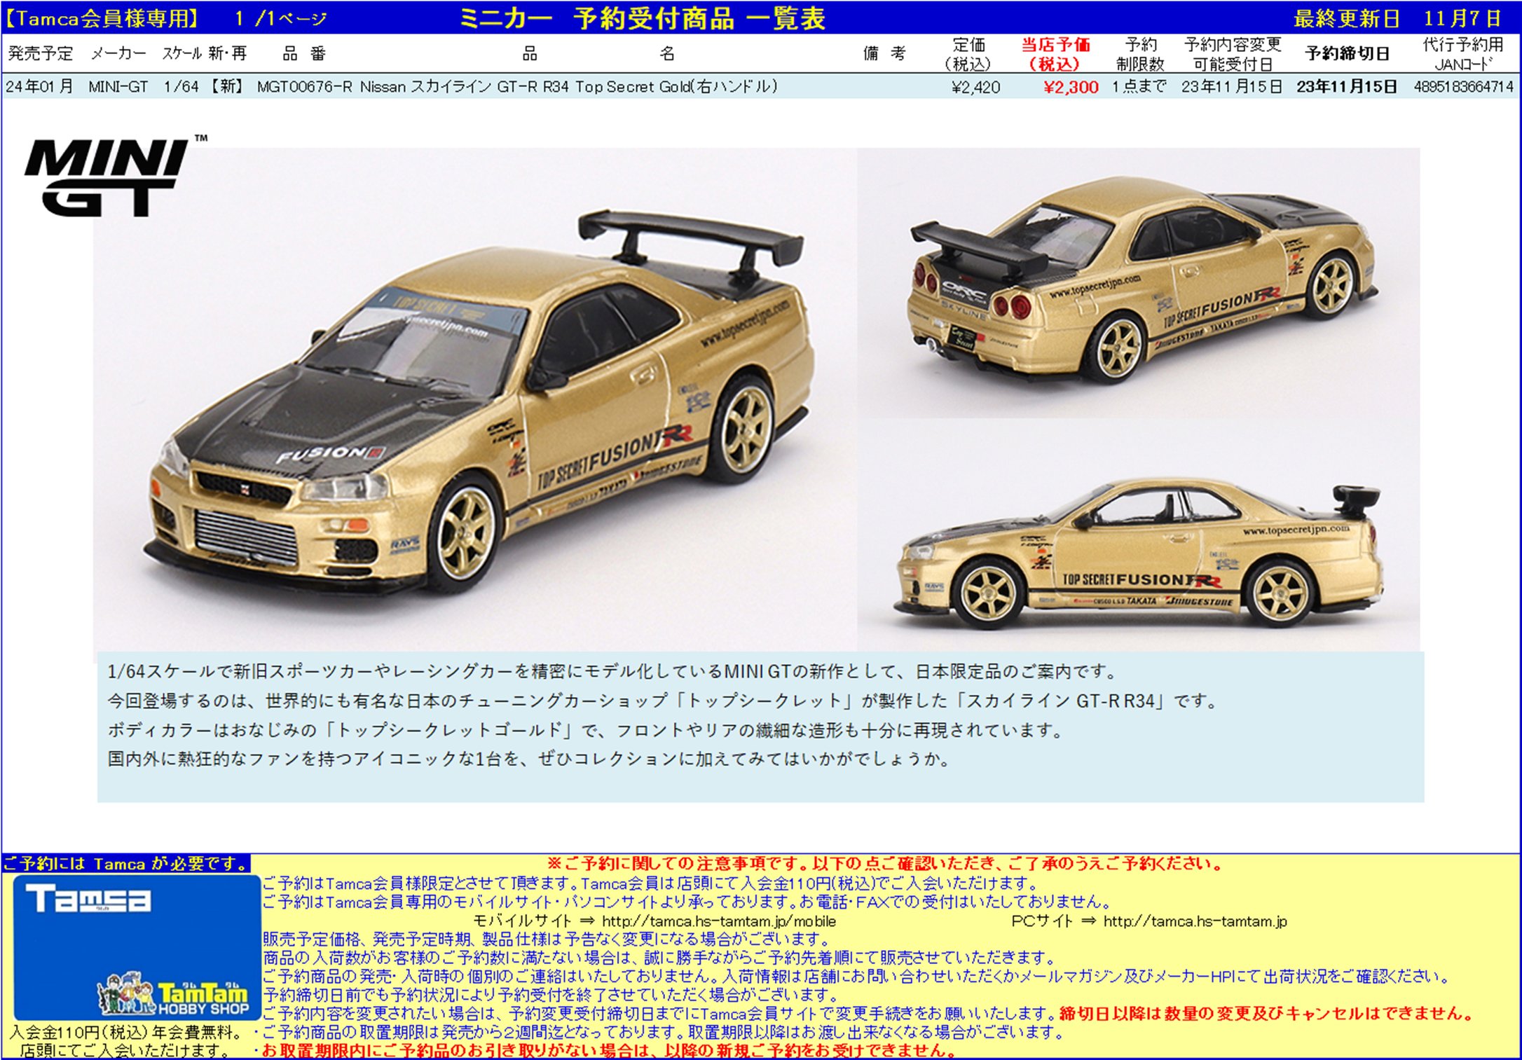Open the PC site link tamca.hs-tamtam.jp
Image resolution: width=1522 pixels, height=1060 pixels.
coord(1195,921)
